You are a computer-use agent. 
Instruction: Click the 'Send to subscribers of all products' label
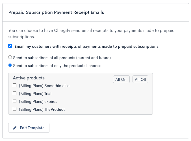62,58
